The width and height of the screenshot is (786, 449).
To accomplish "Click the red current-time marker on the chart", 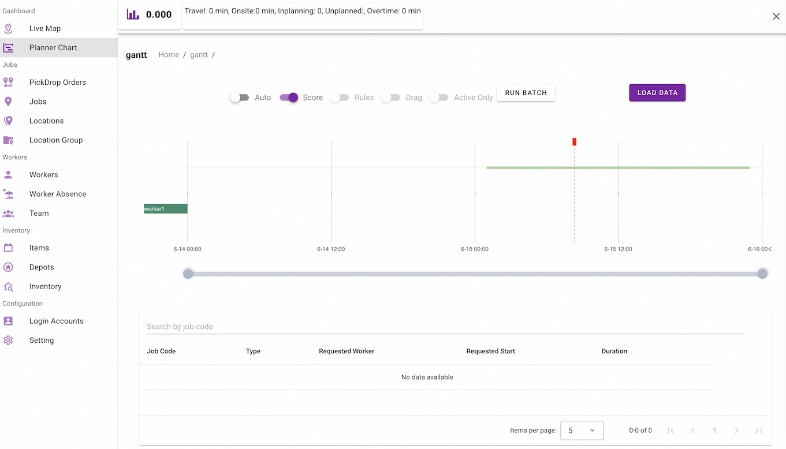I will (x=574, y=141).
